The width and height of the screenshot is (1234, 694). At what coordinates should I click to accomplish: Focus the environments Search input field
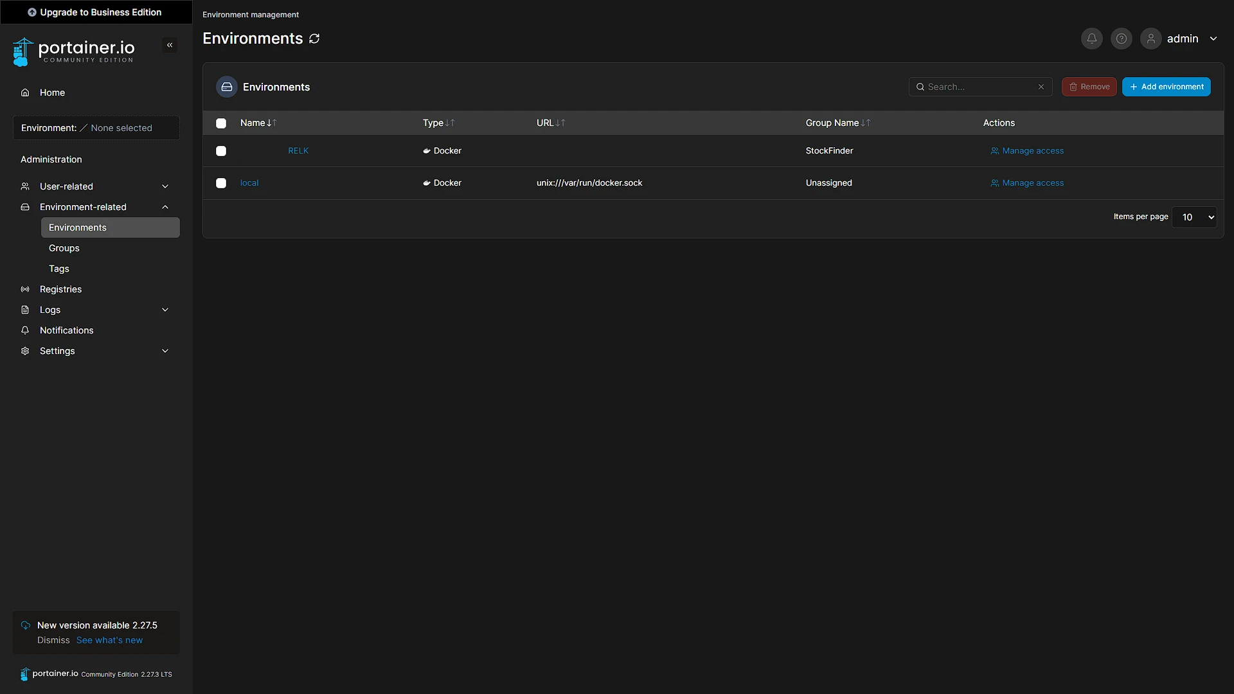click(979, 87)
